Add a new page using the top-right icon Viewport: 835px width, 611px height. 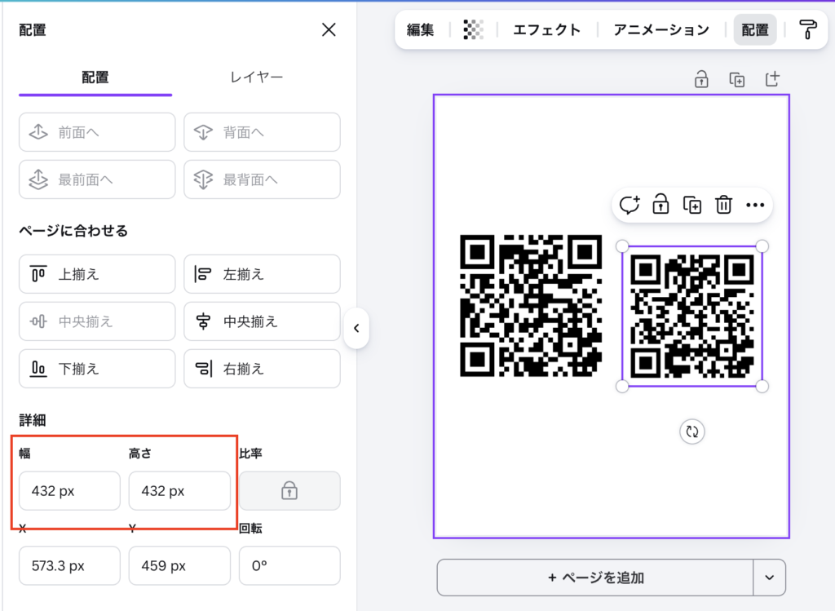(x=772, y=79)
